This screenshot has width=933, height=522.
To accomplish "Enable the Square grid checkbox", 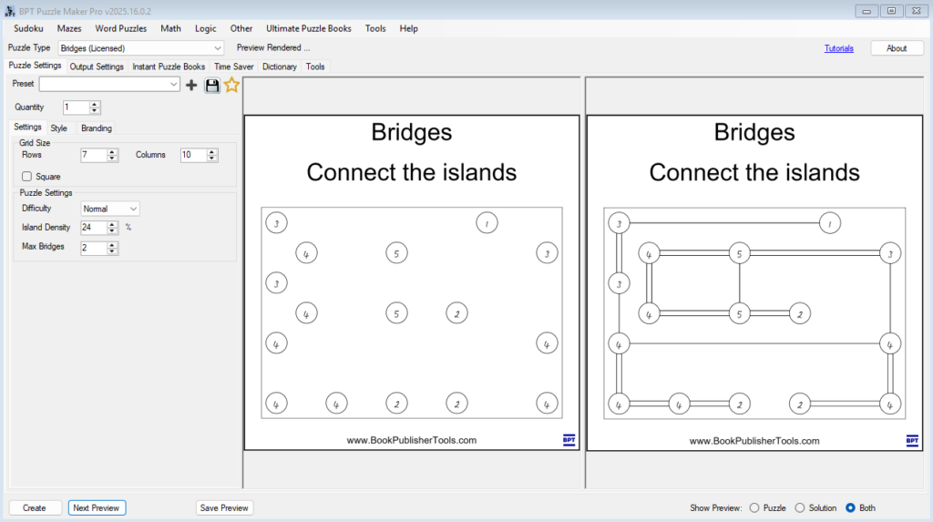I will 27,177.
